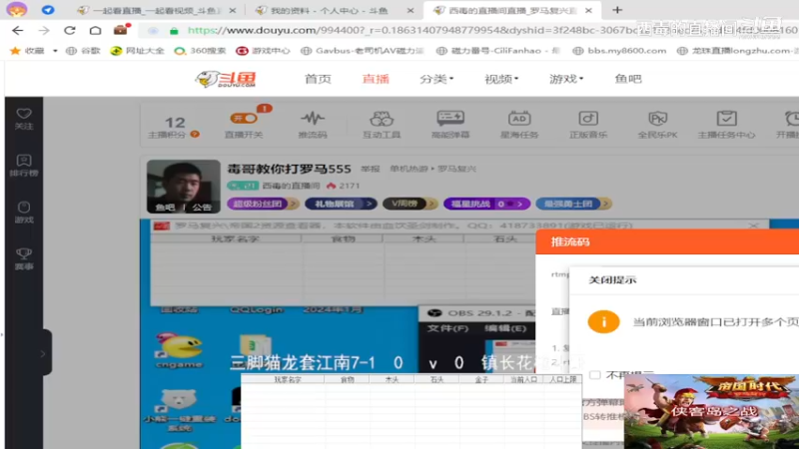Open the 罗马复兴 category link
799x449 pixels.
pos(456,169)
